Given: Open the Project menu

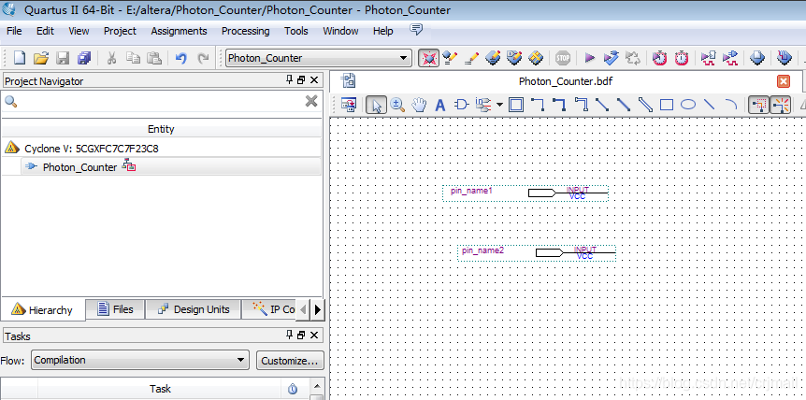Looking at the screenshot, I should (x=120, y=31).
